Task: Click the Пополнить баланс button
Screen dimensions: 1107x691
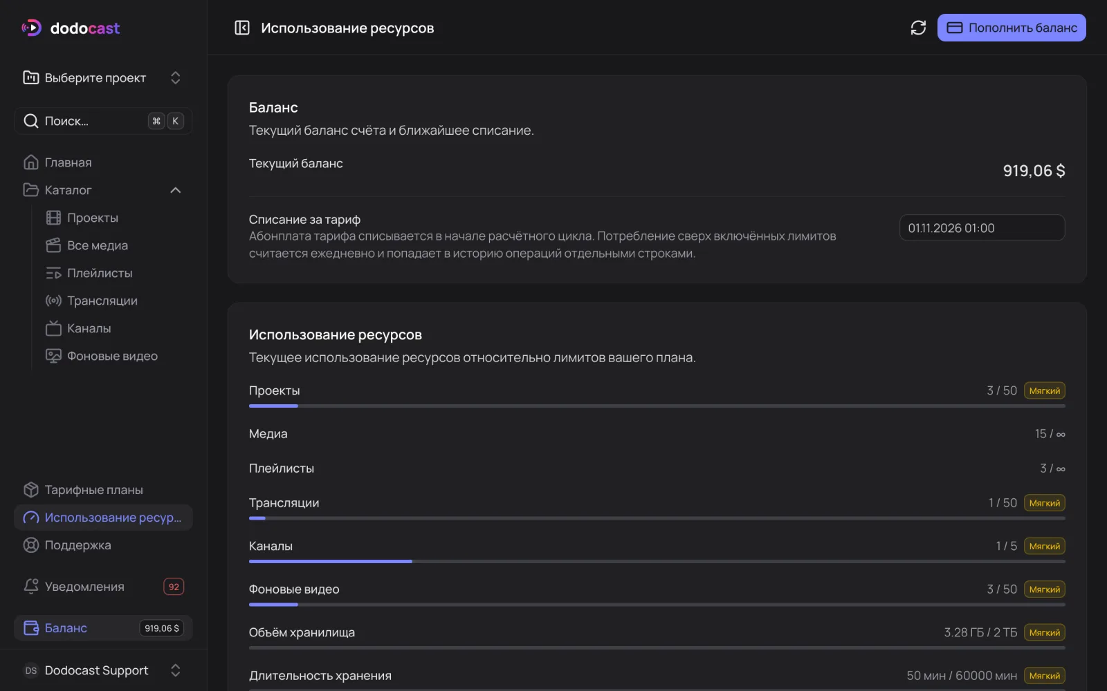Action: pyautogui.click(x=1012, y=28)
